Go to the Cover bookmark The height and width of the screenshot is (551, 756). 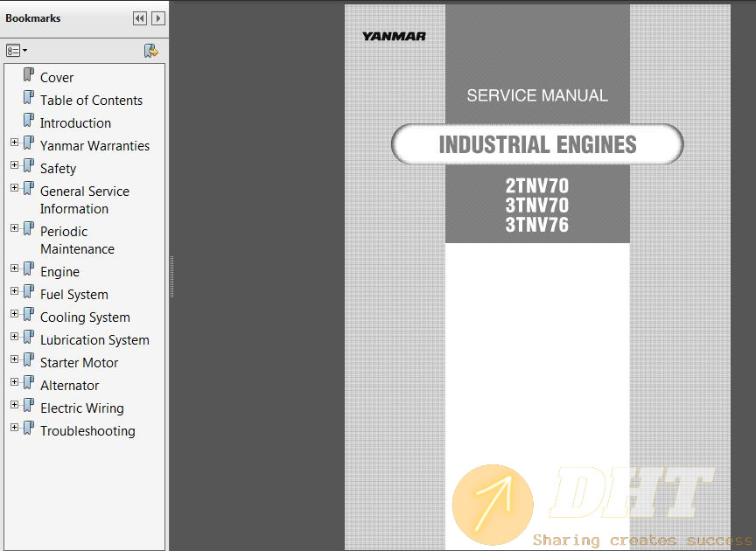[x=57, y=78]
